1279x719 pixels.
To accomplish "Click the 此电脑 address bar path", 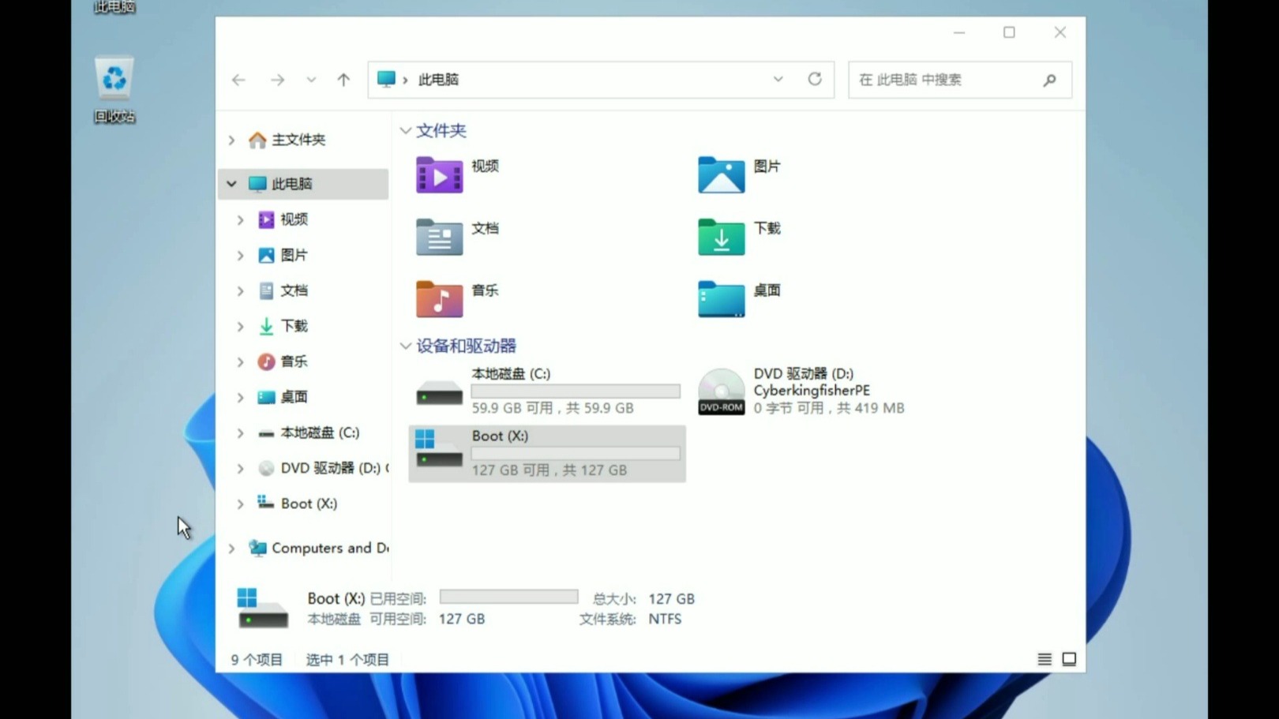I will [x=438, y=80].
